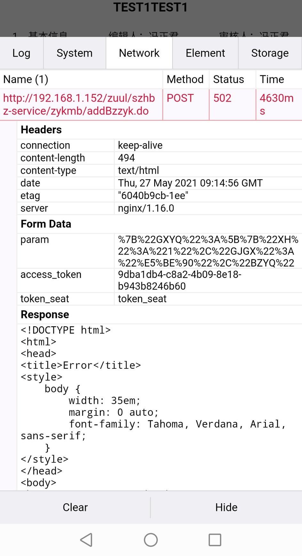Click the 4630ms time cell
The width and height of the screenshot is (302, 556).
coord(279,104)
